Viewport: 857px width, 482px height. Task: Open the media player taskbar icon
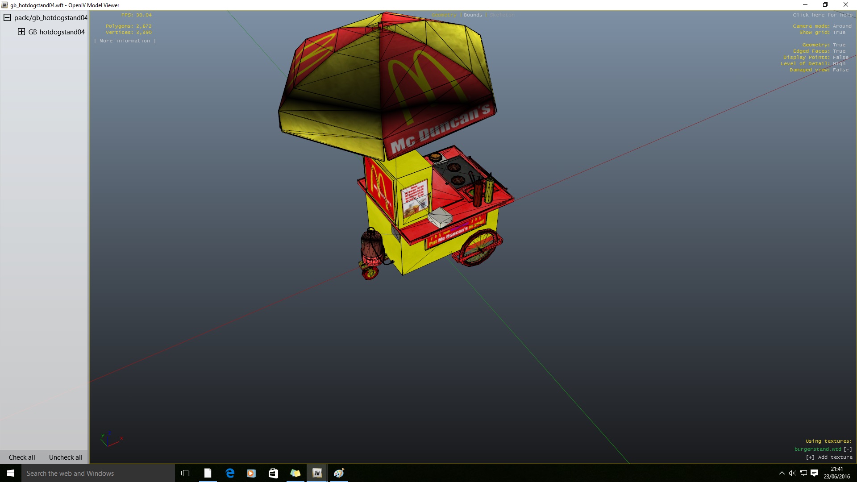[x=251, y=473]
